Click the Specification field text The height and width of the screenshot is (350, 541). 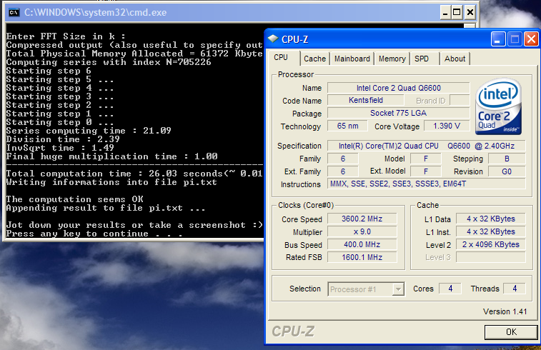(427, 146)
